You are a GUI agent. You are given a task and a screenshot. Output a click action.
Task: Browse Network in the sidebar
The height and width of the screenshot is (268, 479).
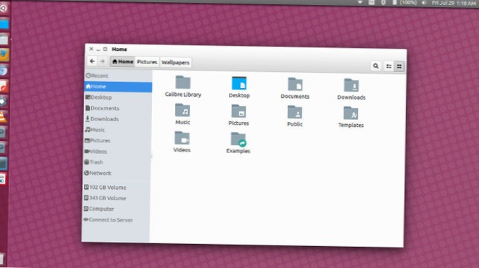117,173
